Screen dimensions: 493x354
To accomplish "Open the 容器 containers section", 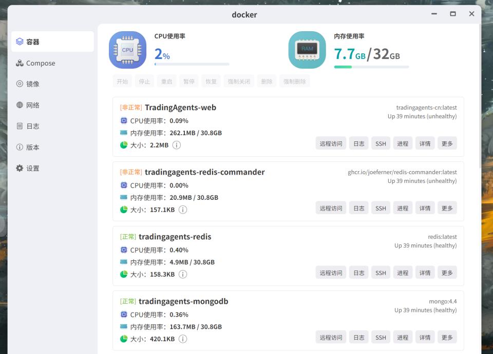I will tap(52, 41).
